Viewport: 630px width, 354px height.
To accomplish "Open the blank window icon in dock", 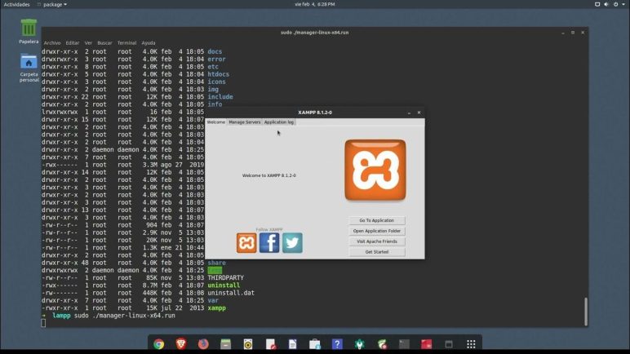I will (x=449, y=344).
